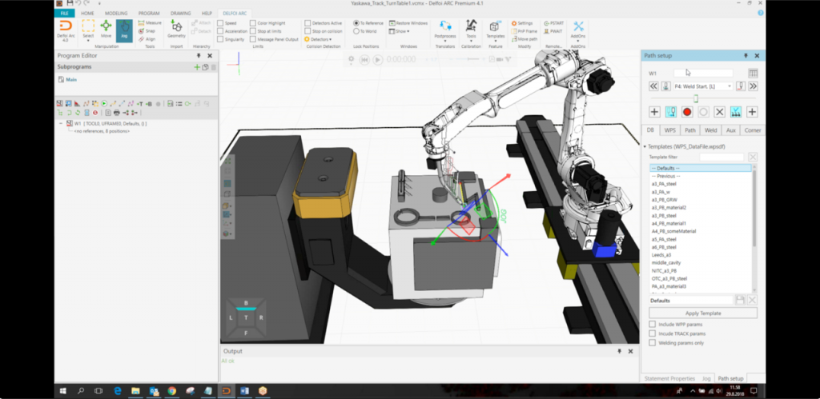Toggle Message Panel Output checkbox

pyautogui.click(x=252, y=39)
